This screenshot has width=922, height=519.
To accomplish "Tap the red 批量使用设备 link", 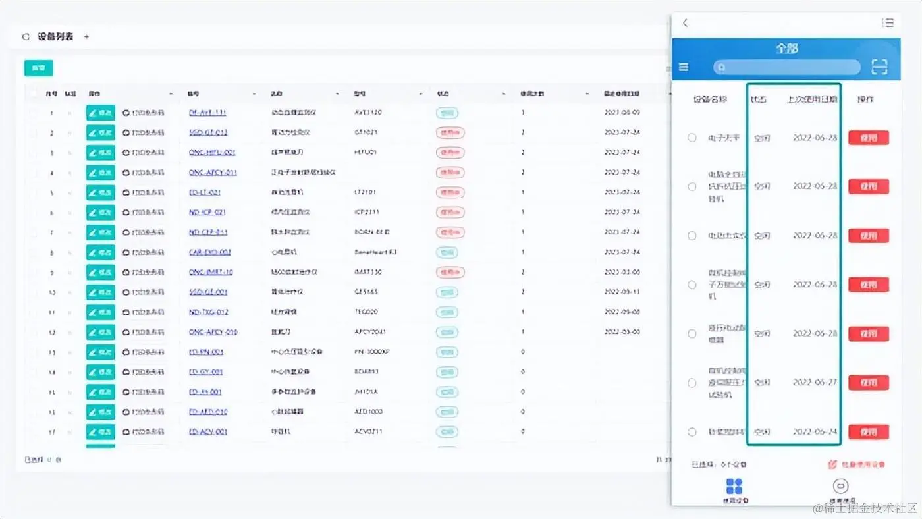I will point(857,464).
